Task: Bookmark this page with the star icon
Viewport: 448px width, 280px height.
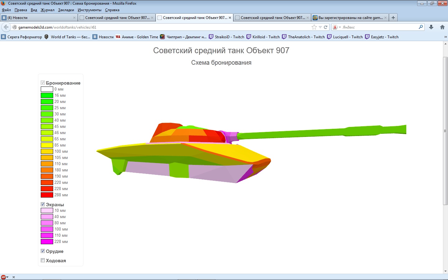Action: pos(314,27)
